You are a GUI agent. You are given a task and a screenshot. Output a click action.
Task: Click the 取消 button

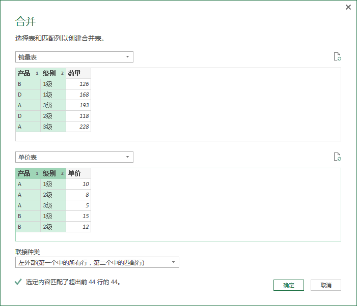(x=326, y=285)
